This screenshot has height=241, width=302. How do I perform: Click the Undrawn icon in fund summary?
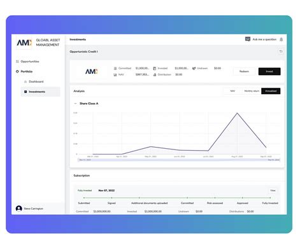coord(194,68)
